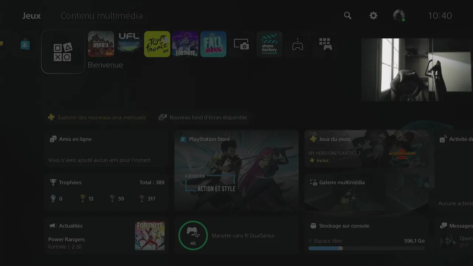Open the Stockage sur console card
The width and height of the screenshot is (473, 266).
coord(367,235)
